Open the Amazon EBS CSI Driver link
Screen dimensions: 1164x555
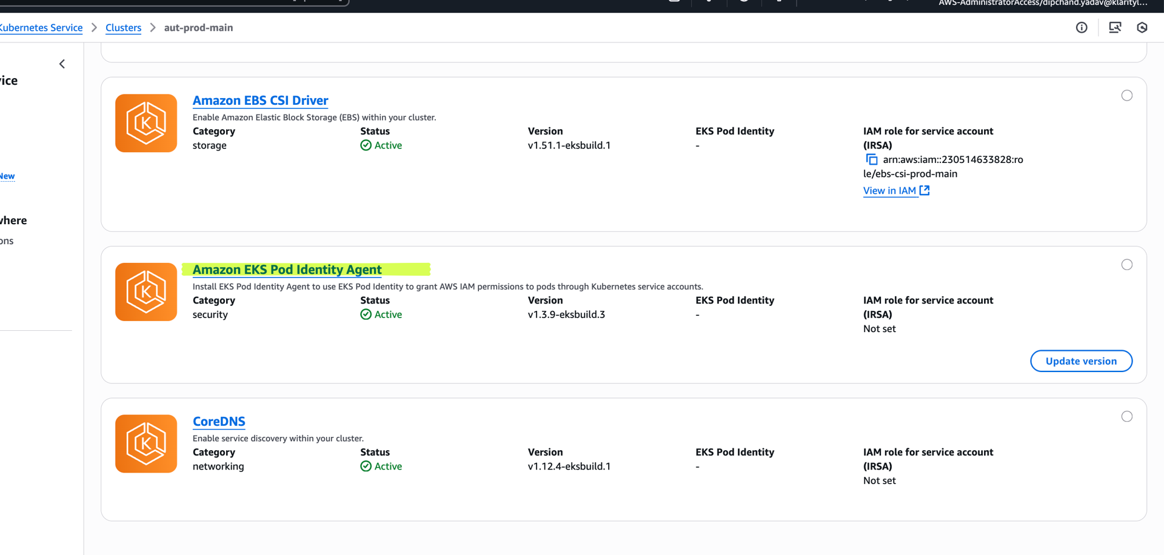(x=260, y=101)
